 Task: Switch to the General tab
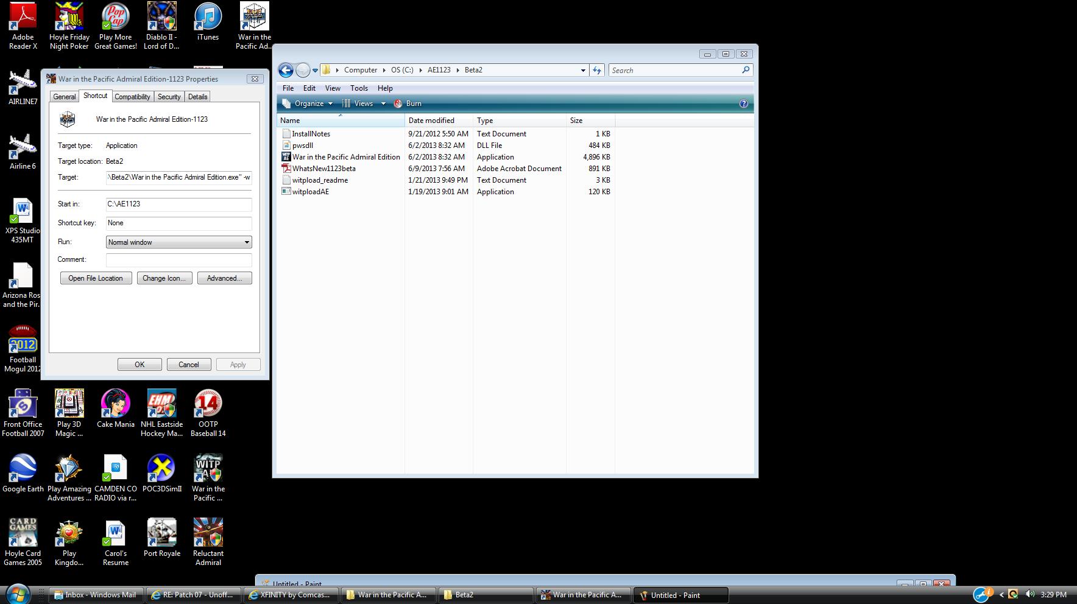tap(65, 97)
